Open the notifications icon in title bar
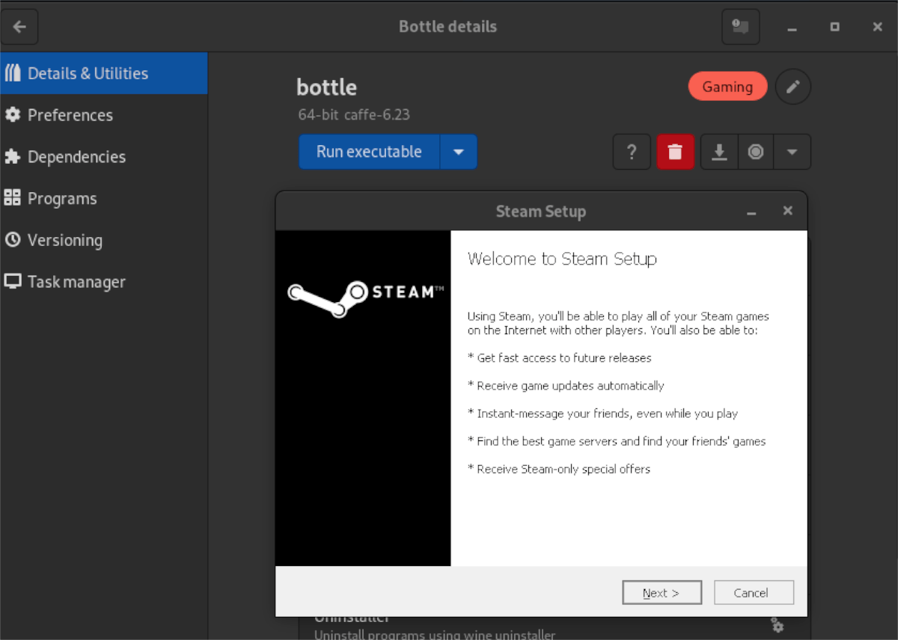The width and height of the screenshot is (898, 640). [740, 26]
